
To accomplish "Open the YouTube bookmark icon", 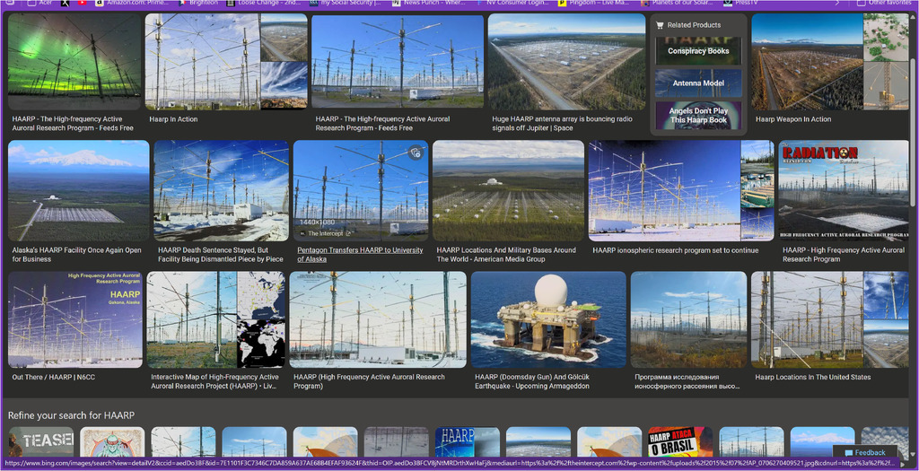I will pos(83,3).
